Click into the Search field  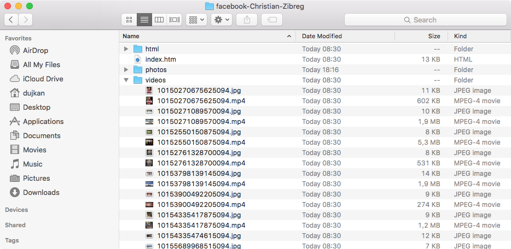pos(425,20)
